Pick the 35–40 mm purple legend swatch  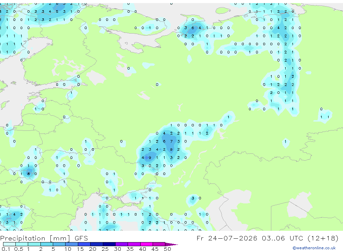[x=134, y=244]
